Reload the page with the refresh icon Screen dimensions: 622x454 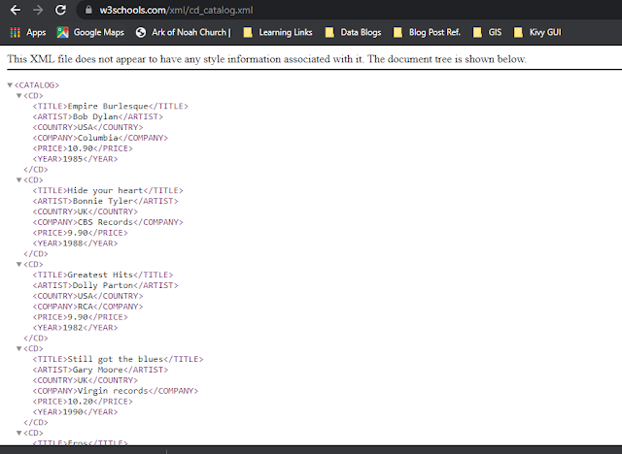click(x=60, y=10)
